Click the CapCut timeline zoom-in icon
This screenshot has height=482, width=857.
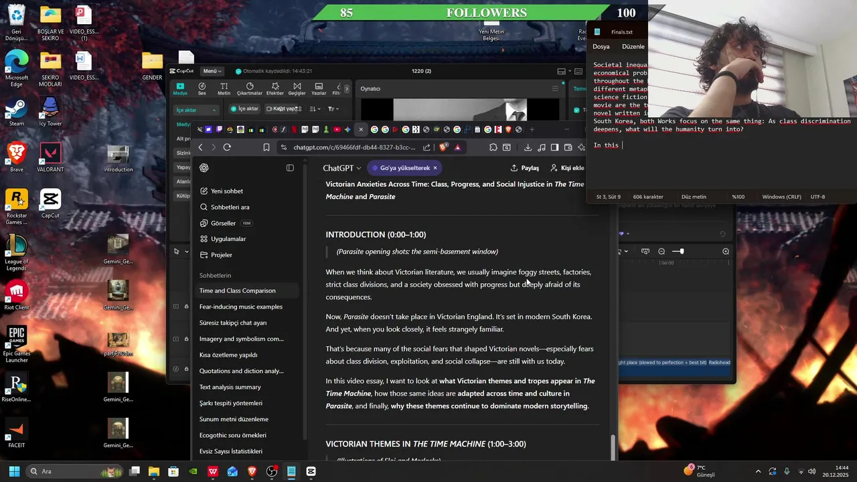coord(726,251)
